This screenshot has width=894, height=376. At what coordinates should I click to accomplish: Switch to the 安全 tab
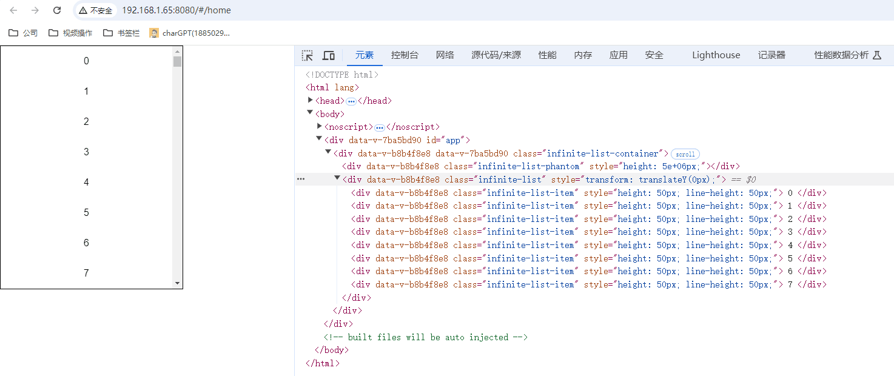pyautogui.click(x=654, y=55)
